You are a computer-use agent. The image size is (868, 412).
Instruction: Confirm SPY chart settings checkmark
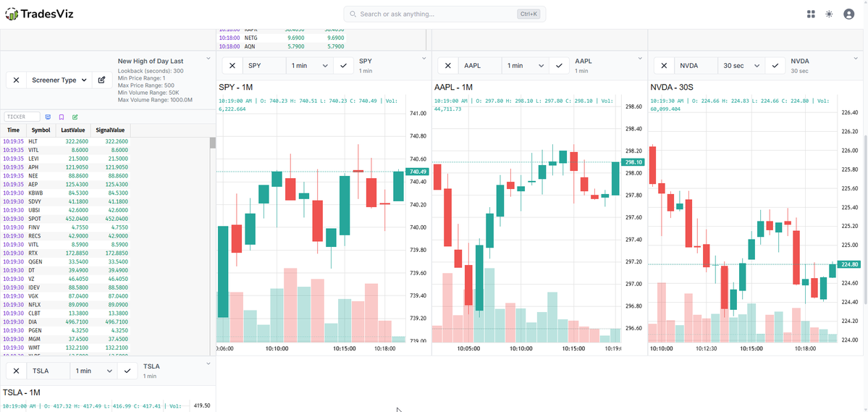click(343, 65)
